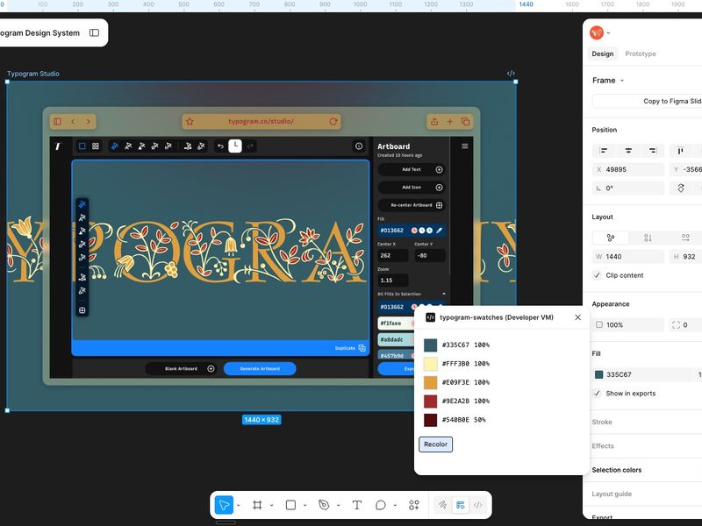
Task: Click the #9E2A2B swatch in plugin
Action: click(430, 402)
